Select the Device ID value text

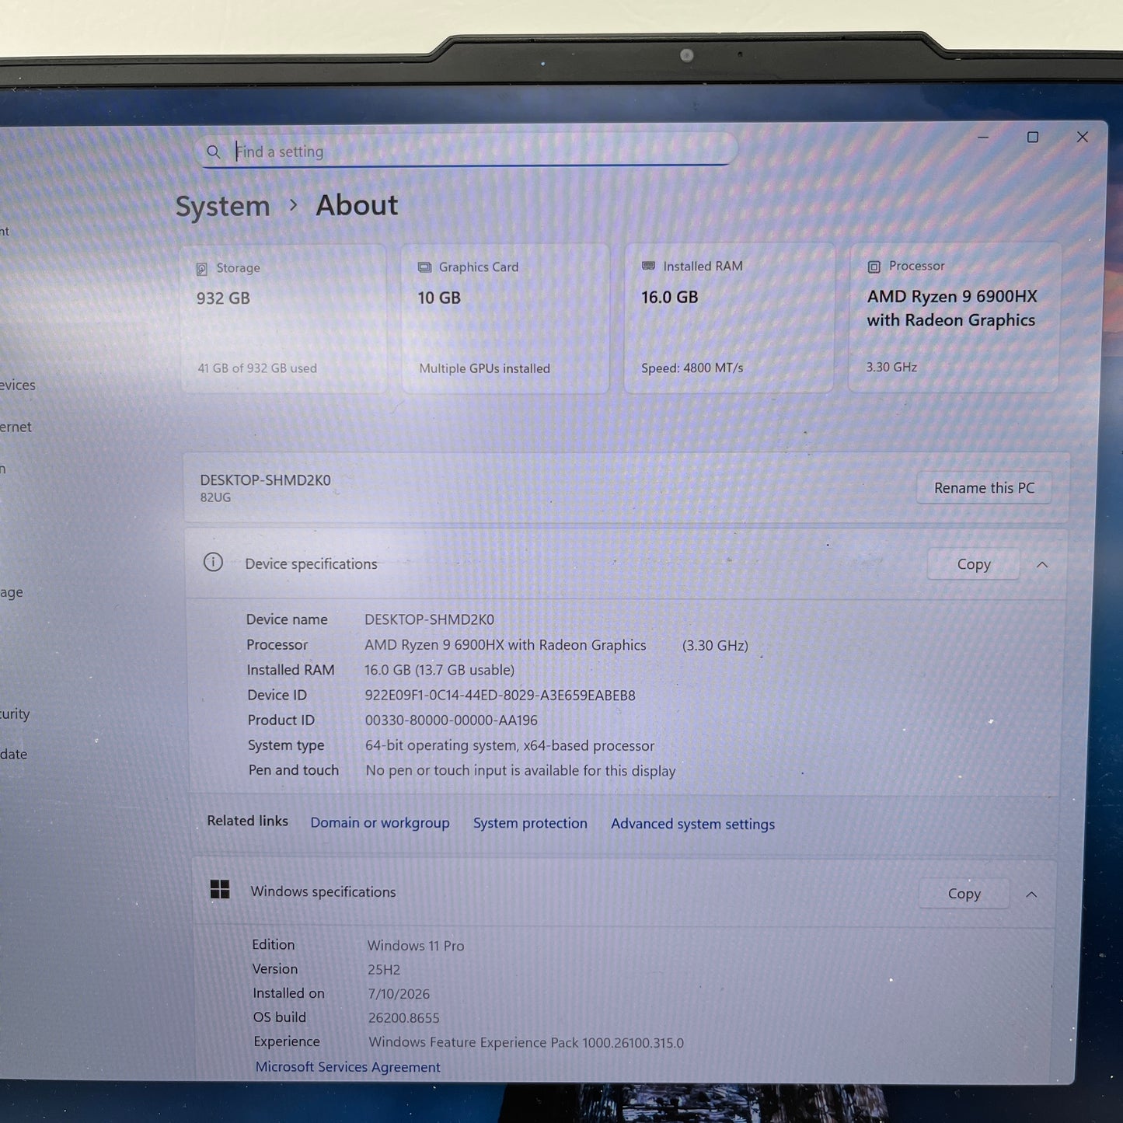500,696
